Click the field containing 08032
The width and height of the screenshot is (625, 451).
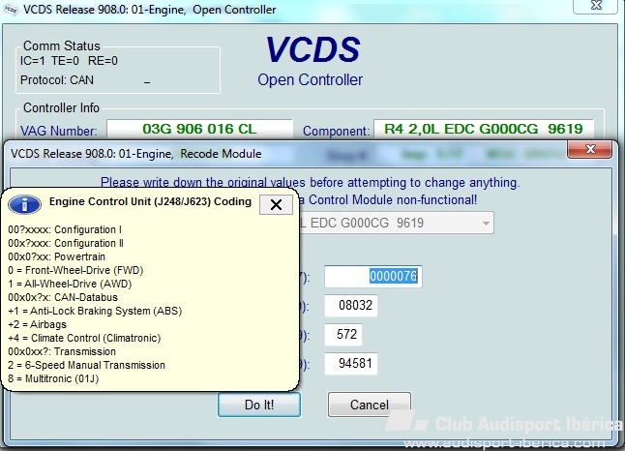point(351,306)
